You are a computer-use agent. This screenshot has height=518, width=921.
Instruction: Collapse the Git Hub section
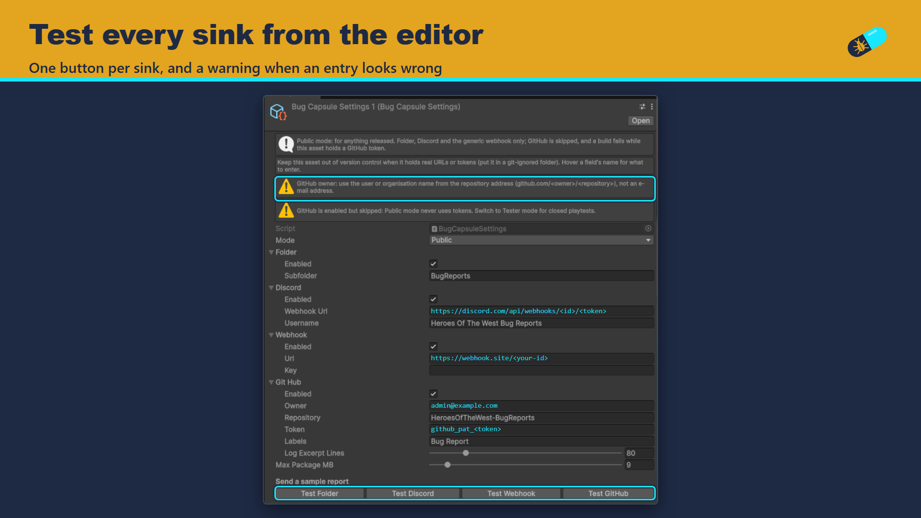271,382
